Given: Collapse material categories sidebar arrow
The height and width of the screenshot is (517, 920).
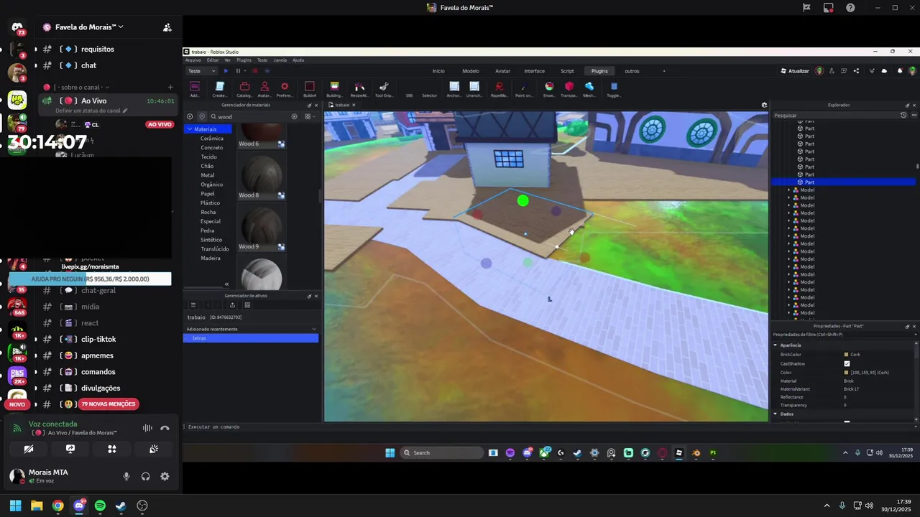Looking at the screenshot, I should 226,284.
